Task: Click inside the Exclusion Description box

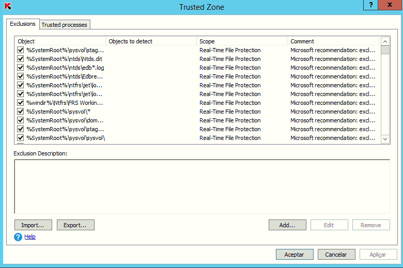Action: click(202, 186)
